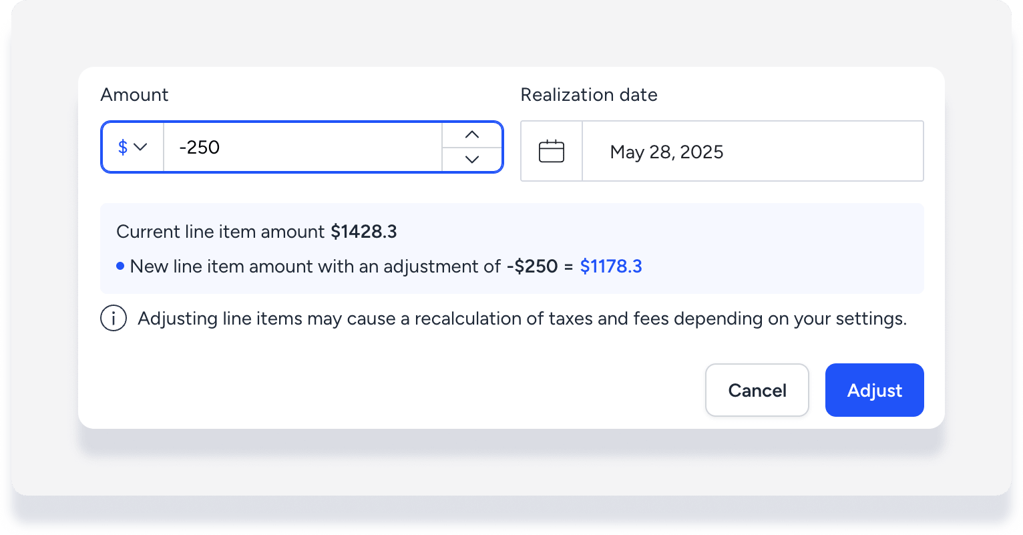Decrease the amount with the down arrow
1023x535 pixels.
[472, 159]
